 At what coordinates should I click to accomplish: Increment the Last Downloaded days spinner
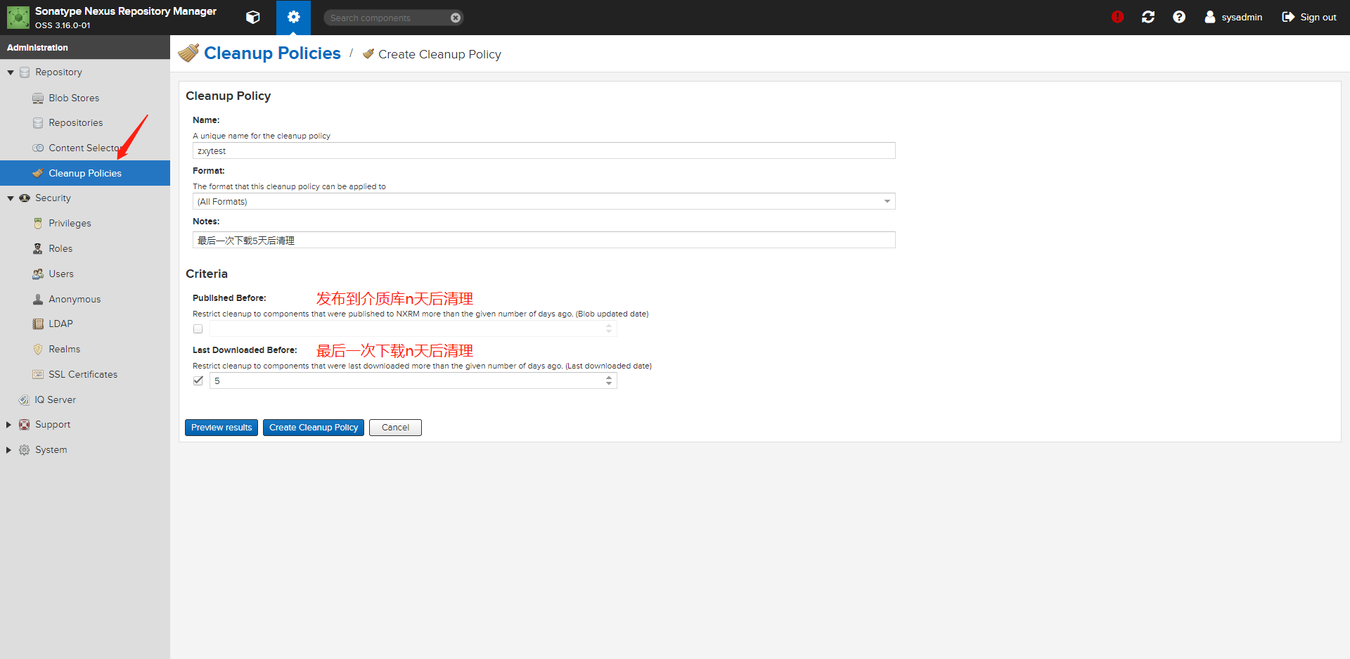[609, 378]
